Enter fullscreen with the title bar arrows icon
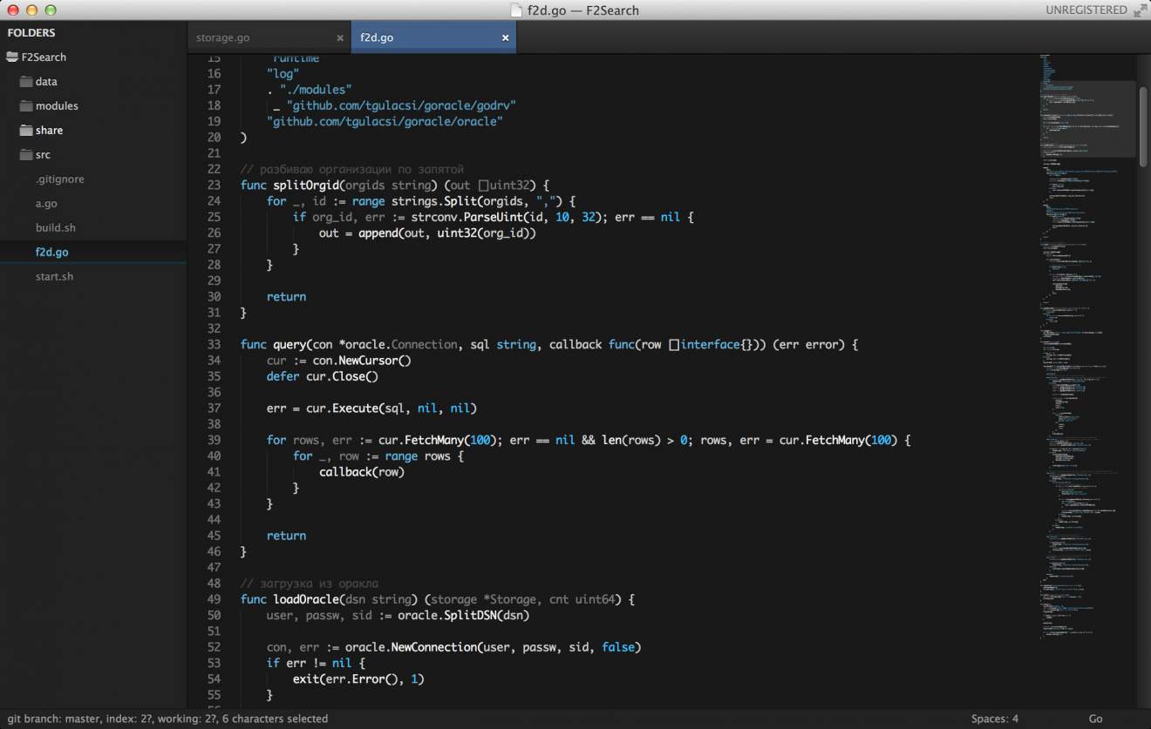Image resolution: width=1151 pixels, height=729 pixels. [1141, 10]
